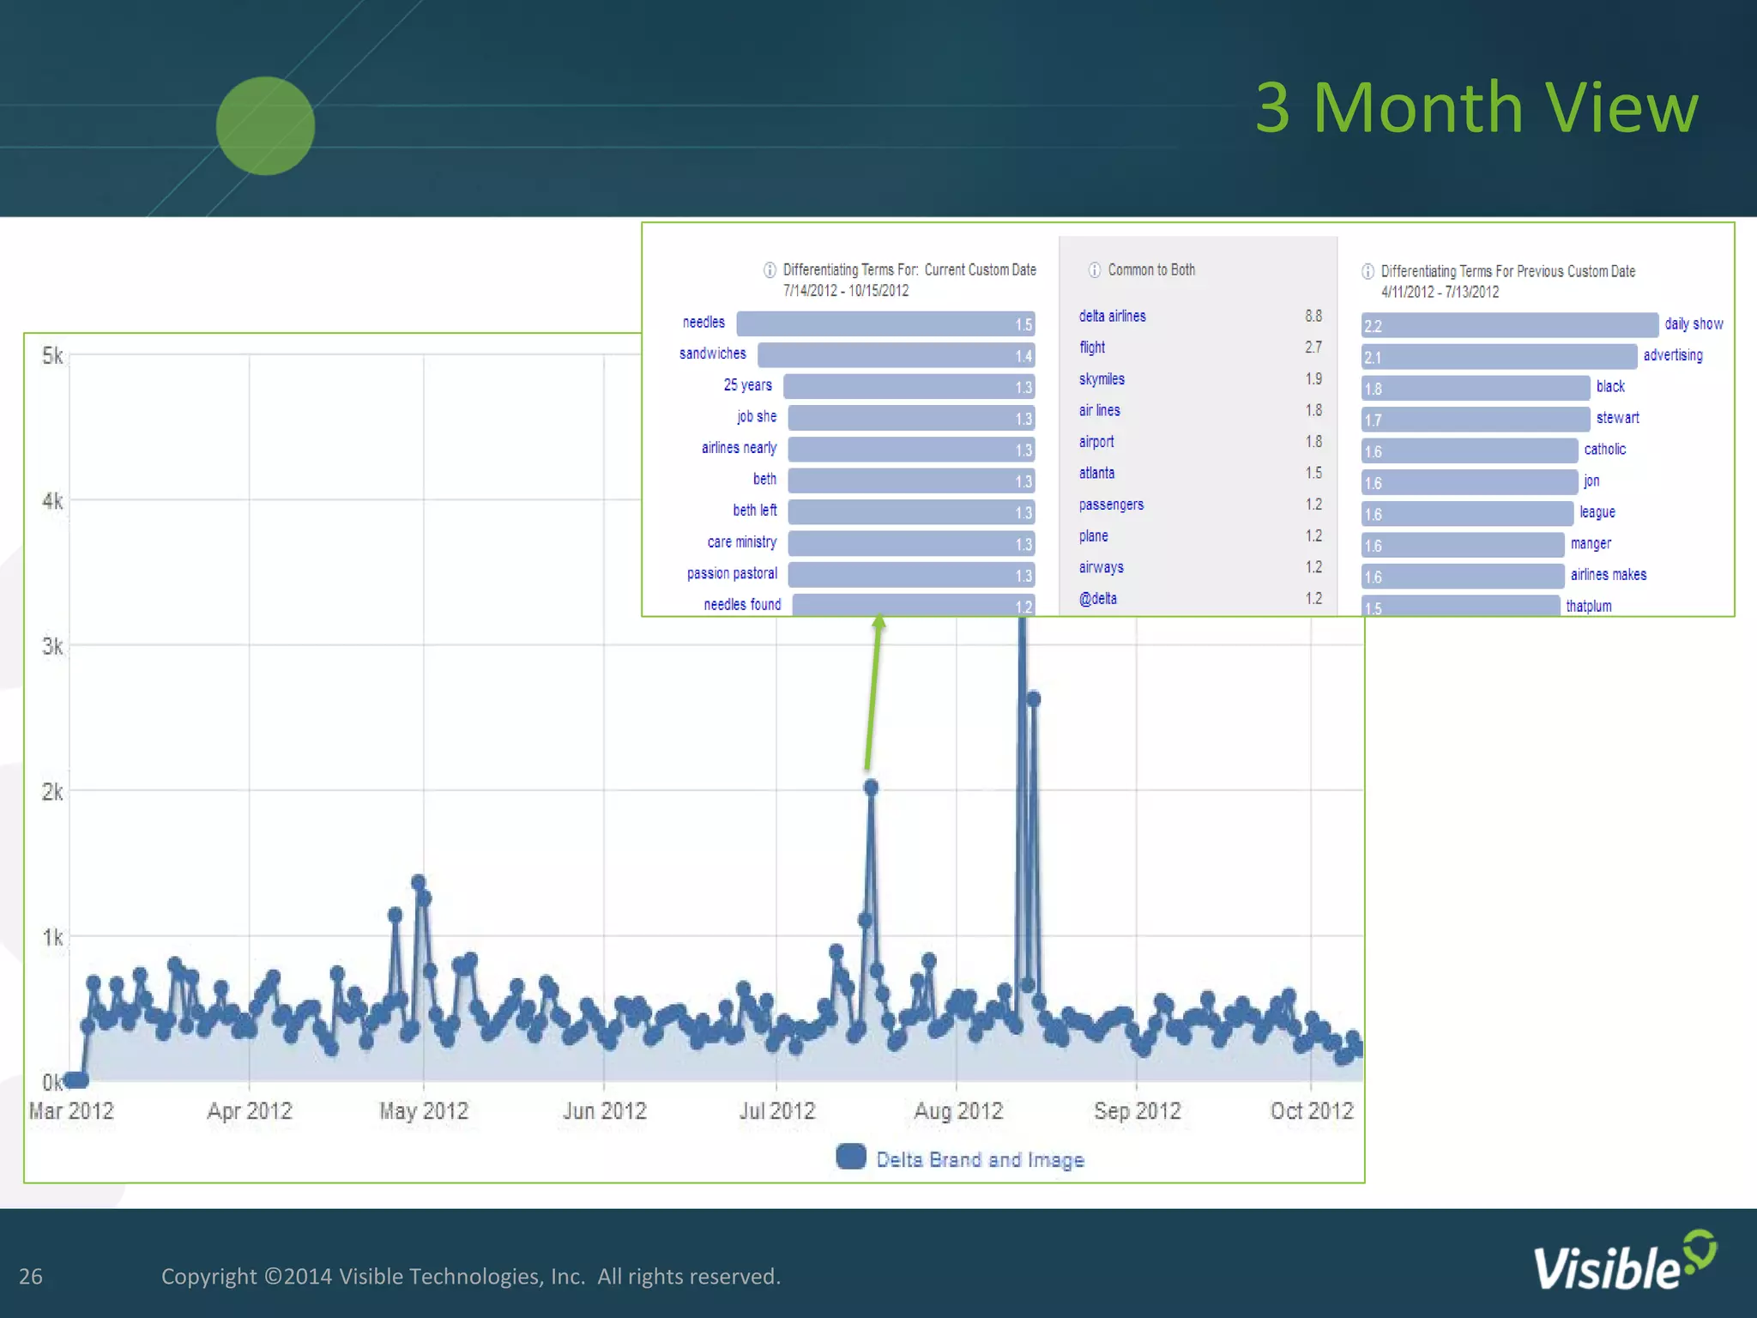Select the 'needles' term link
This screenshot has height=1318, width=1757.
703,323
